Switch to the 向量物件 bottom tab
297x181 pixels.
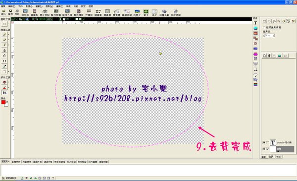click(27, 162)
